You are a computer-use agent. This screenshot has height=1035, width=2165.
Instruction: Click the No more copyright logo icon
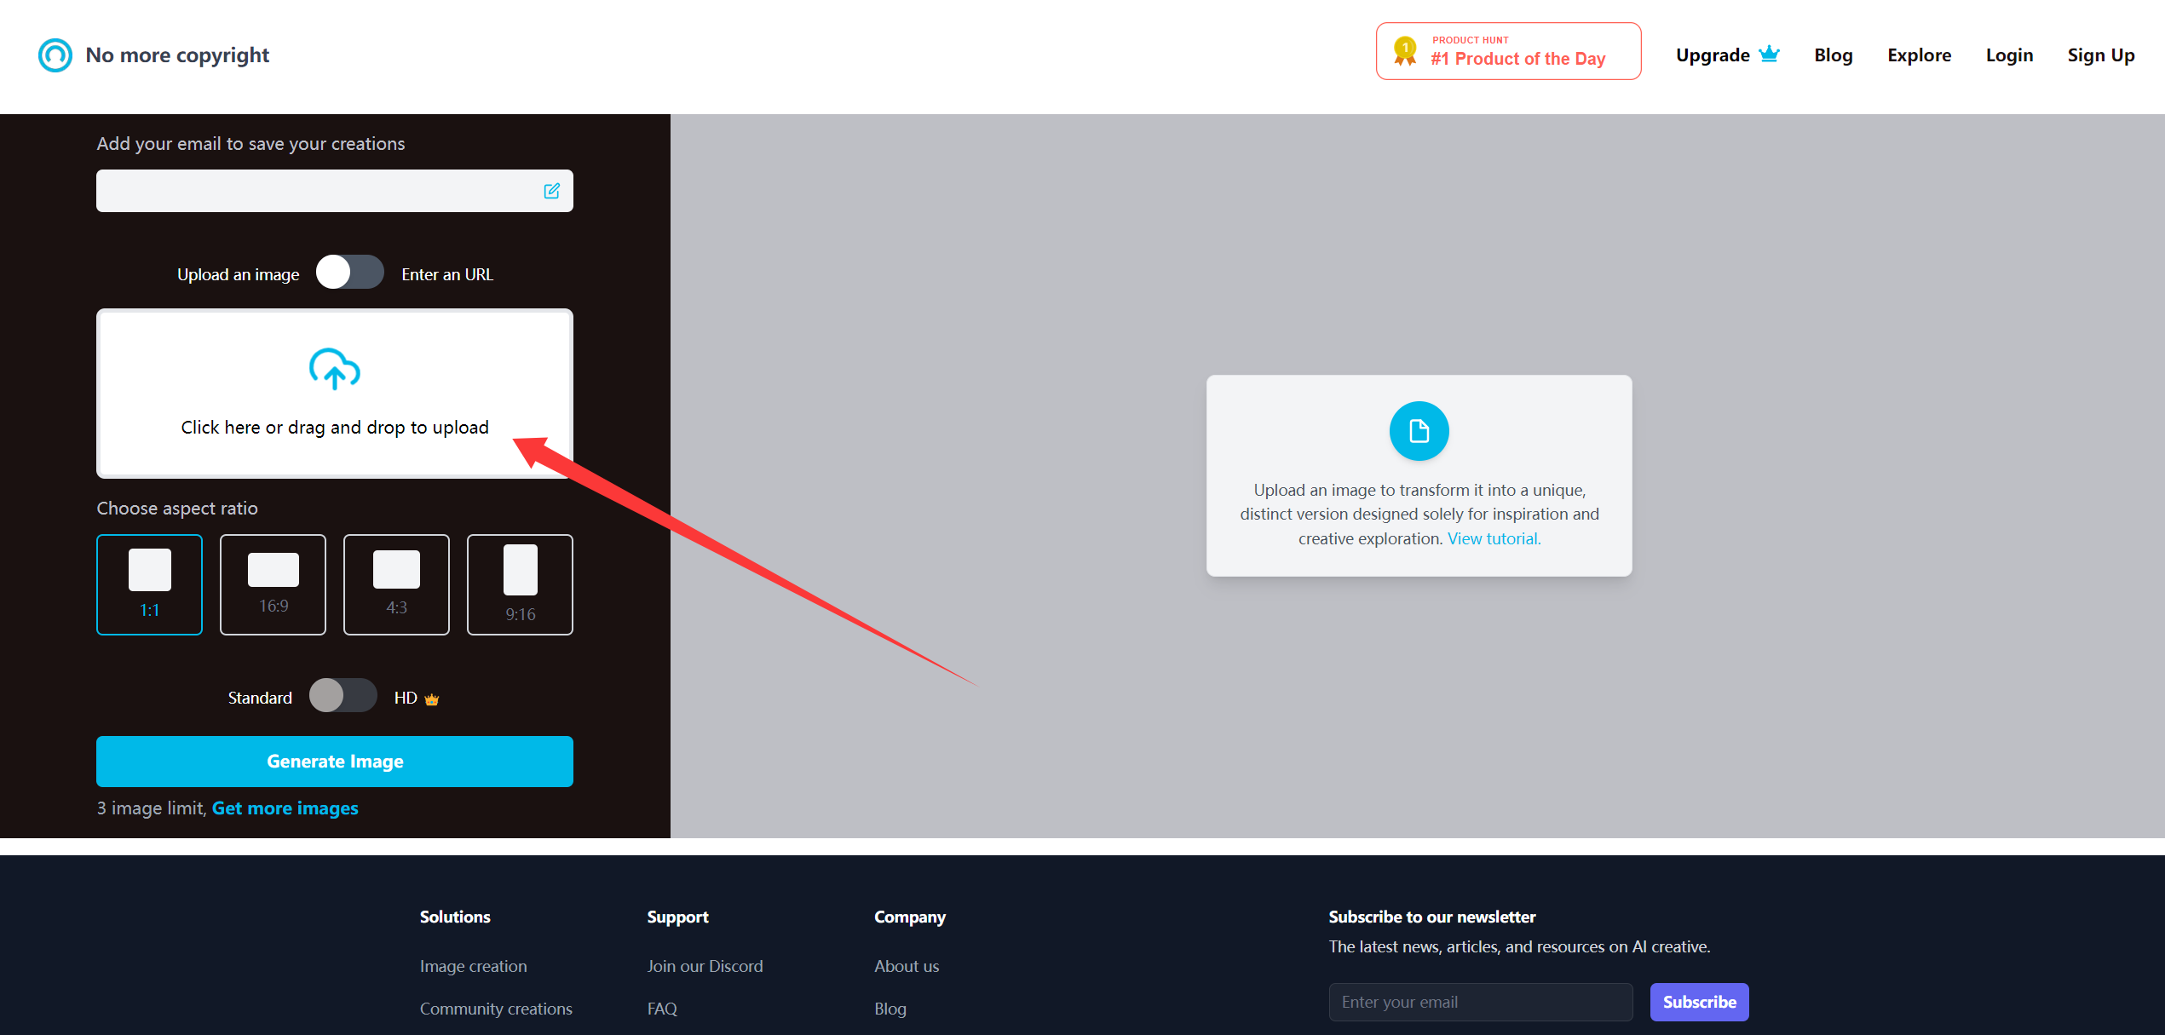click(x=55, y=55)
